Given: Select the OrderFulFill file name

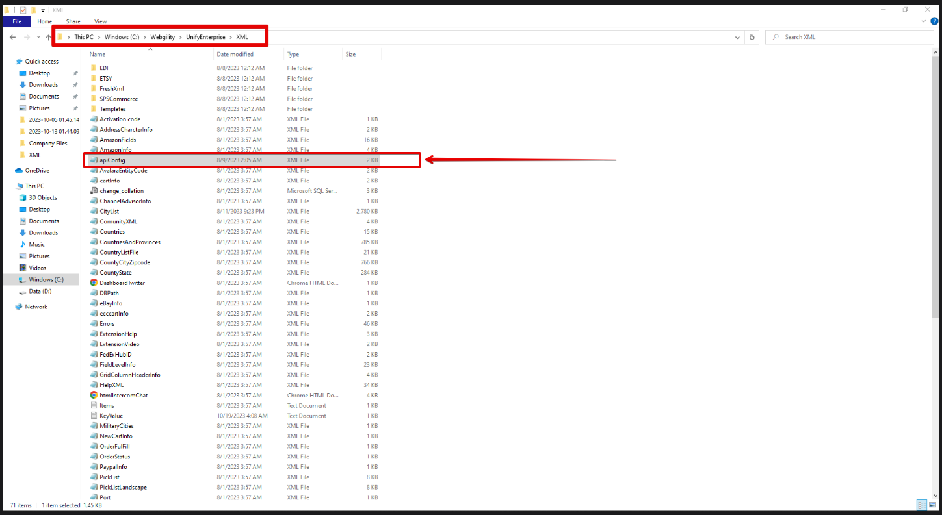Looking at the screenshot, I should tap(115, 446).
